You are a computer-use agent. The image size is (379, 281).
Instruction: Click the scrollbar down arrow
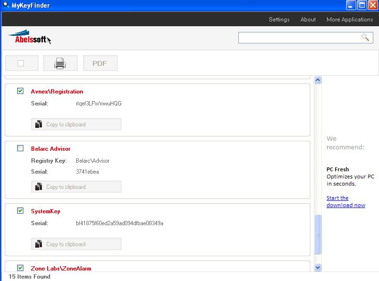point(318,268)
